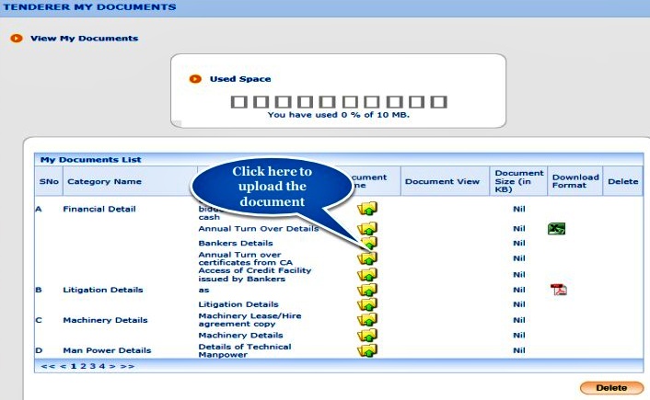The height and width of the screenshot is (400, 650).
Task: Click 'SNo' column header
Action: point(49,181)
